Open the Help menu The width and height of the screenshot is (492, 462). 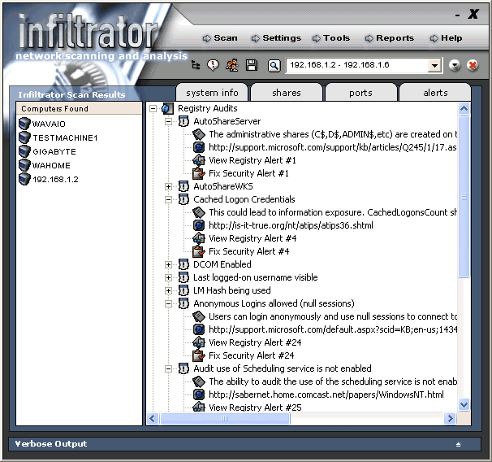[447, 38]
